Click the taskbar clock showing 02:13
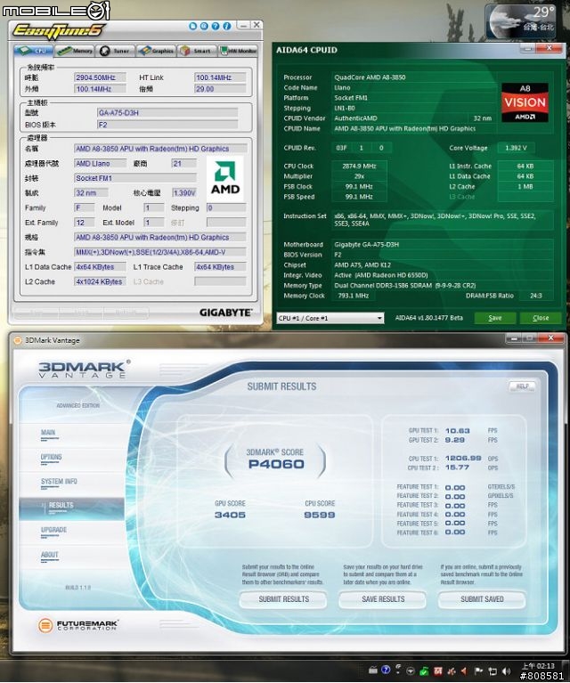Image resolution: width=570 pixels, height=683 pixels. 538,666
